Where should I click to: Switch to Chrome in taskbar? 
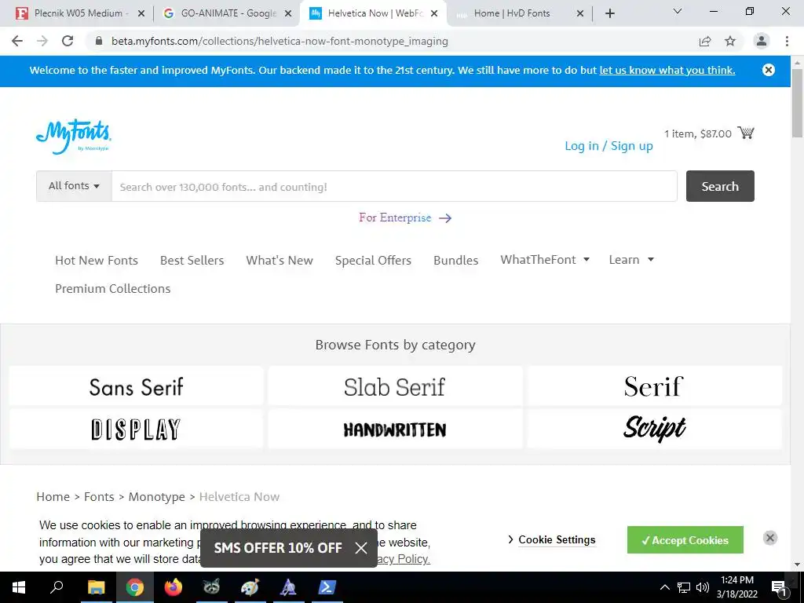tap(135, 587)
